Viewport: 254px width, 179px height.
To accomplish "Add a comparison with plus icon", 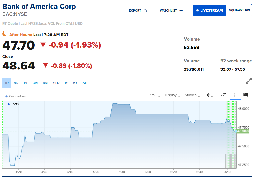I will 6,96.
